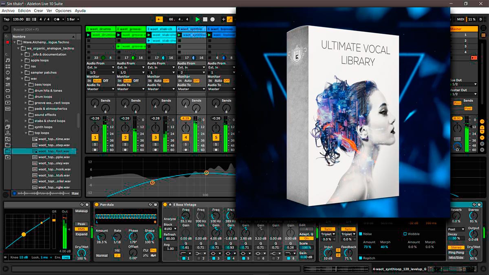Set track 2 monitor to Off
This screenshot has height=275, width=489.
tap(136, 81)
